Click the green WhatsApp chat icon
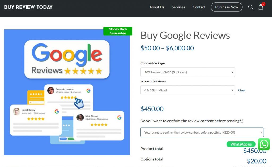The height and width of the screenshot is (167, 272). [264, 144]
